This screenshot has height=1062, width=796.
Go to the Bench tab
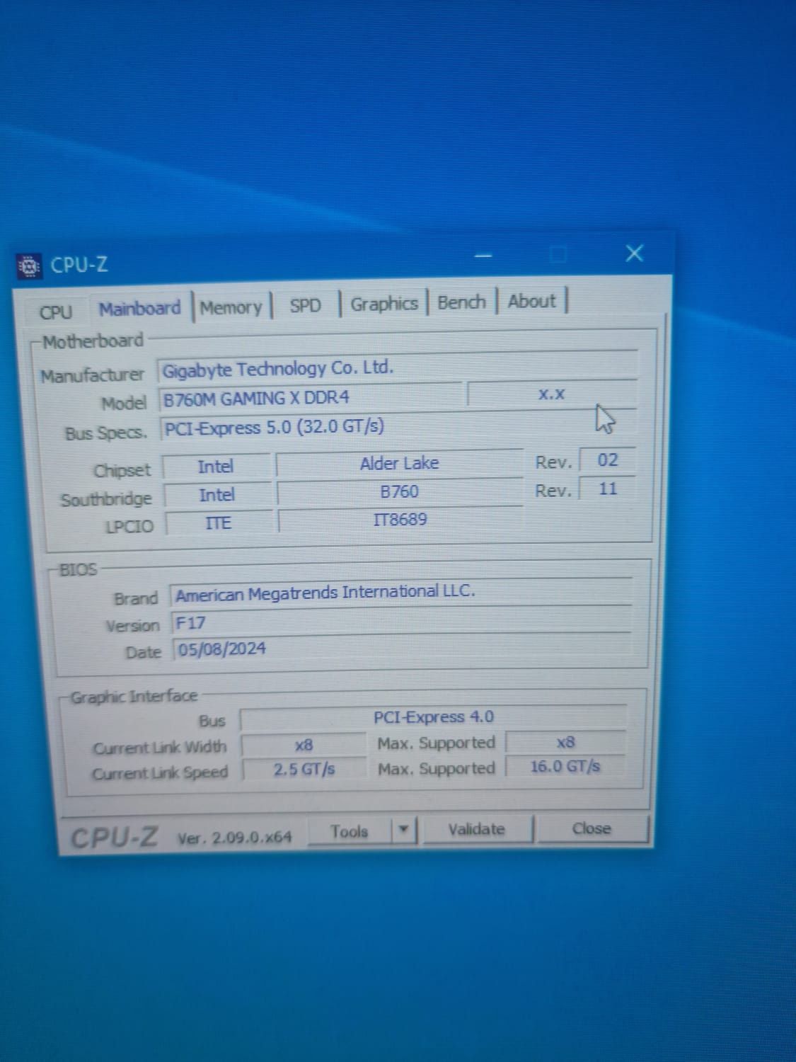tap(461, 302)
